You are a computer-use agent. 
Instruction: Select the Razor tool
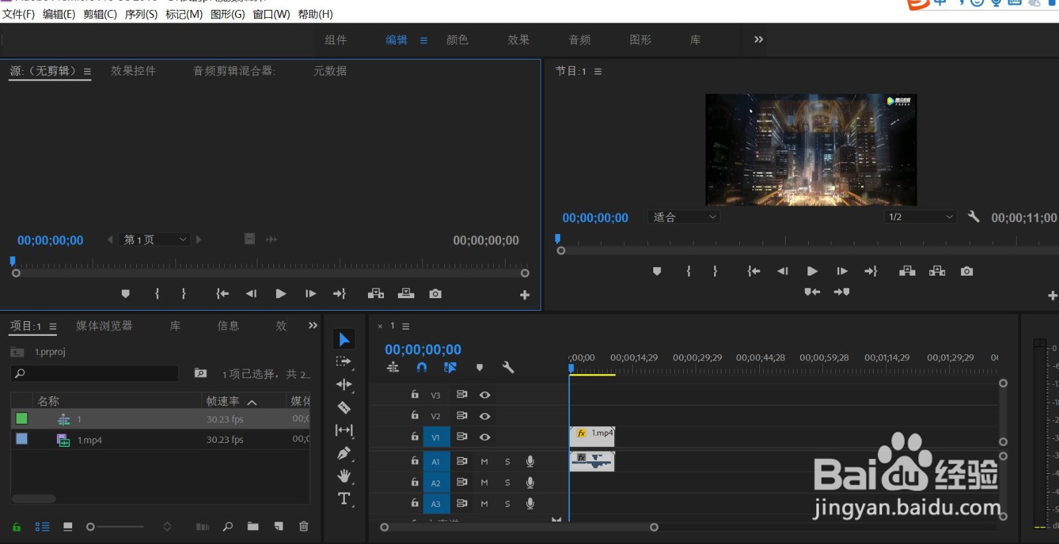tap(344, 407)
